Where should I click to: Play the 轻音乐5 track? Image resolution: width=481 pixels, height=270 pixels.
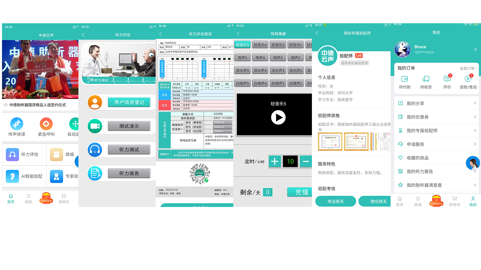278,117
